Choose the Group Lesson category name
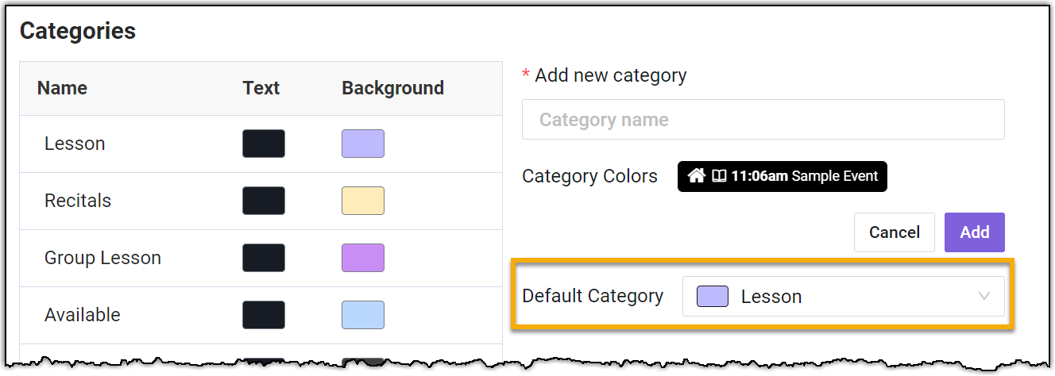The image size is (1055, 376). point(102,258)
